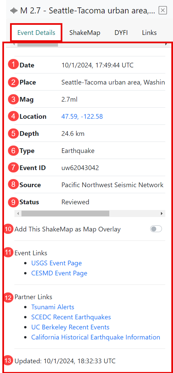Click the Event ID row label
Screen dimensions: 173x373
(33, 168)
